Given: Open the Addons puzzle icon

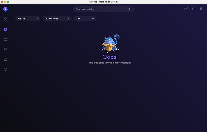Looking at the screenshot, I should [5, 59].
